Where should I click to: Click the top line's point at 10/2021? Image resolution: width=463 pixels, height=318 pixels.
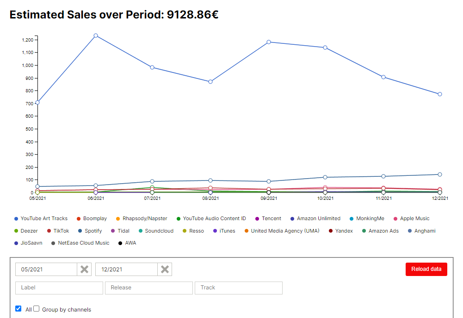325,48
